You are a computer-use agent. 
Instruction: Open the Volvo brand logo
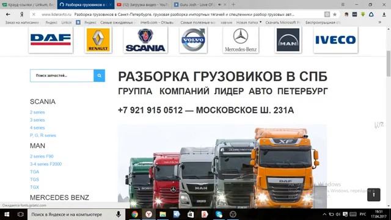coord(193,40)
